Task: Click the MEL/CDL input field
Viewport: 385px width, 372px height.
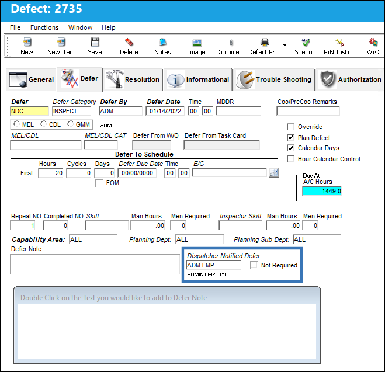Action: pos(46,145)
